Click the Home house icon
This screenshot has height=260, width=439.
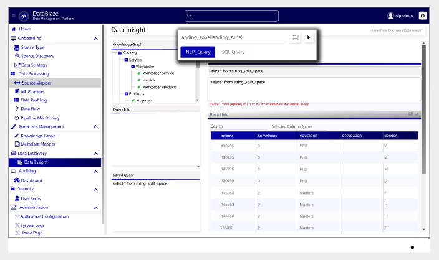(x=14, y=29)
